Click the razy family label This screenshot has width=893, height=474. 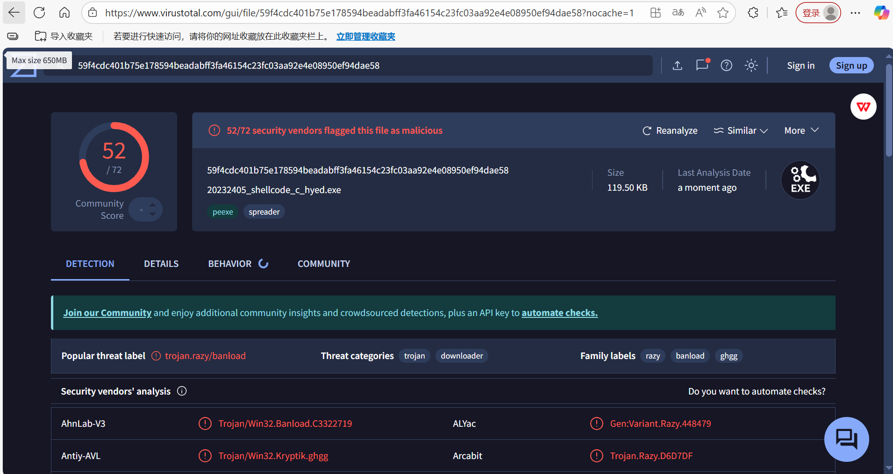coord(653,356)
